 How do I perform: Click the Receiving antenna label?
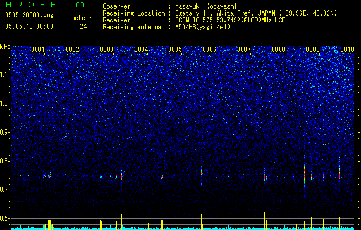point(132,27)
